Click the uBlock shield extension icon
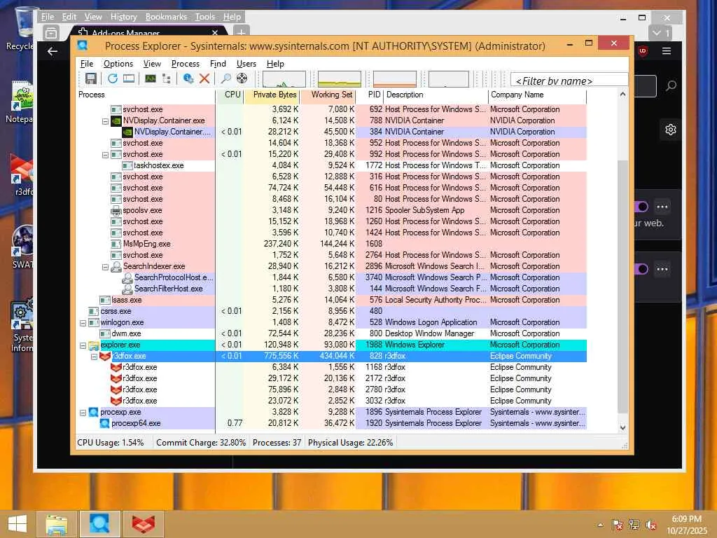Viewport: 717px width, 538px height. [643, 51]
